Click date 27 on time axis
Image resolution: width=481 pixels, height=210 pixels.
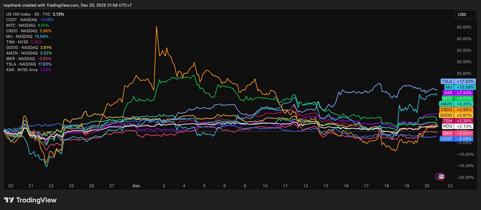tap(112, 186)
